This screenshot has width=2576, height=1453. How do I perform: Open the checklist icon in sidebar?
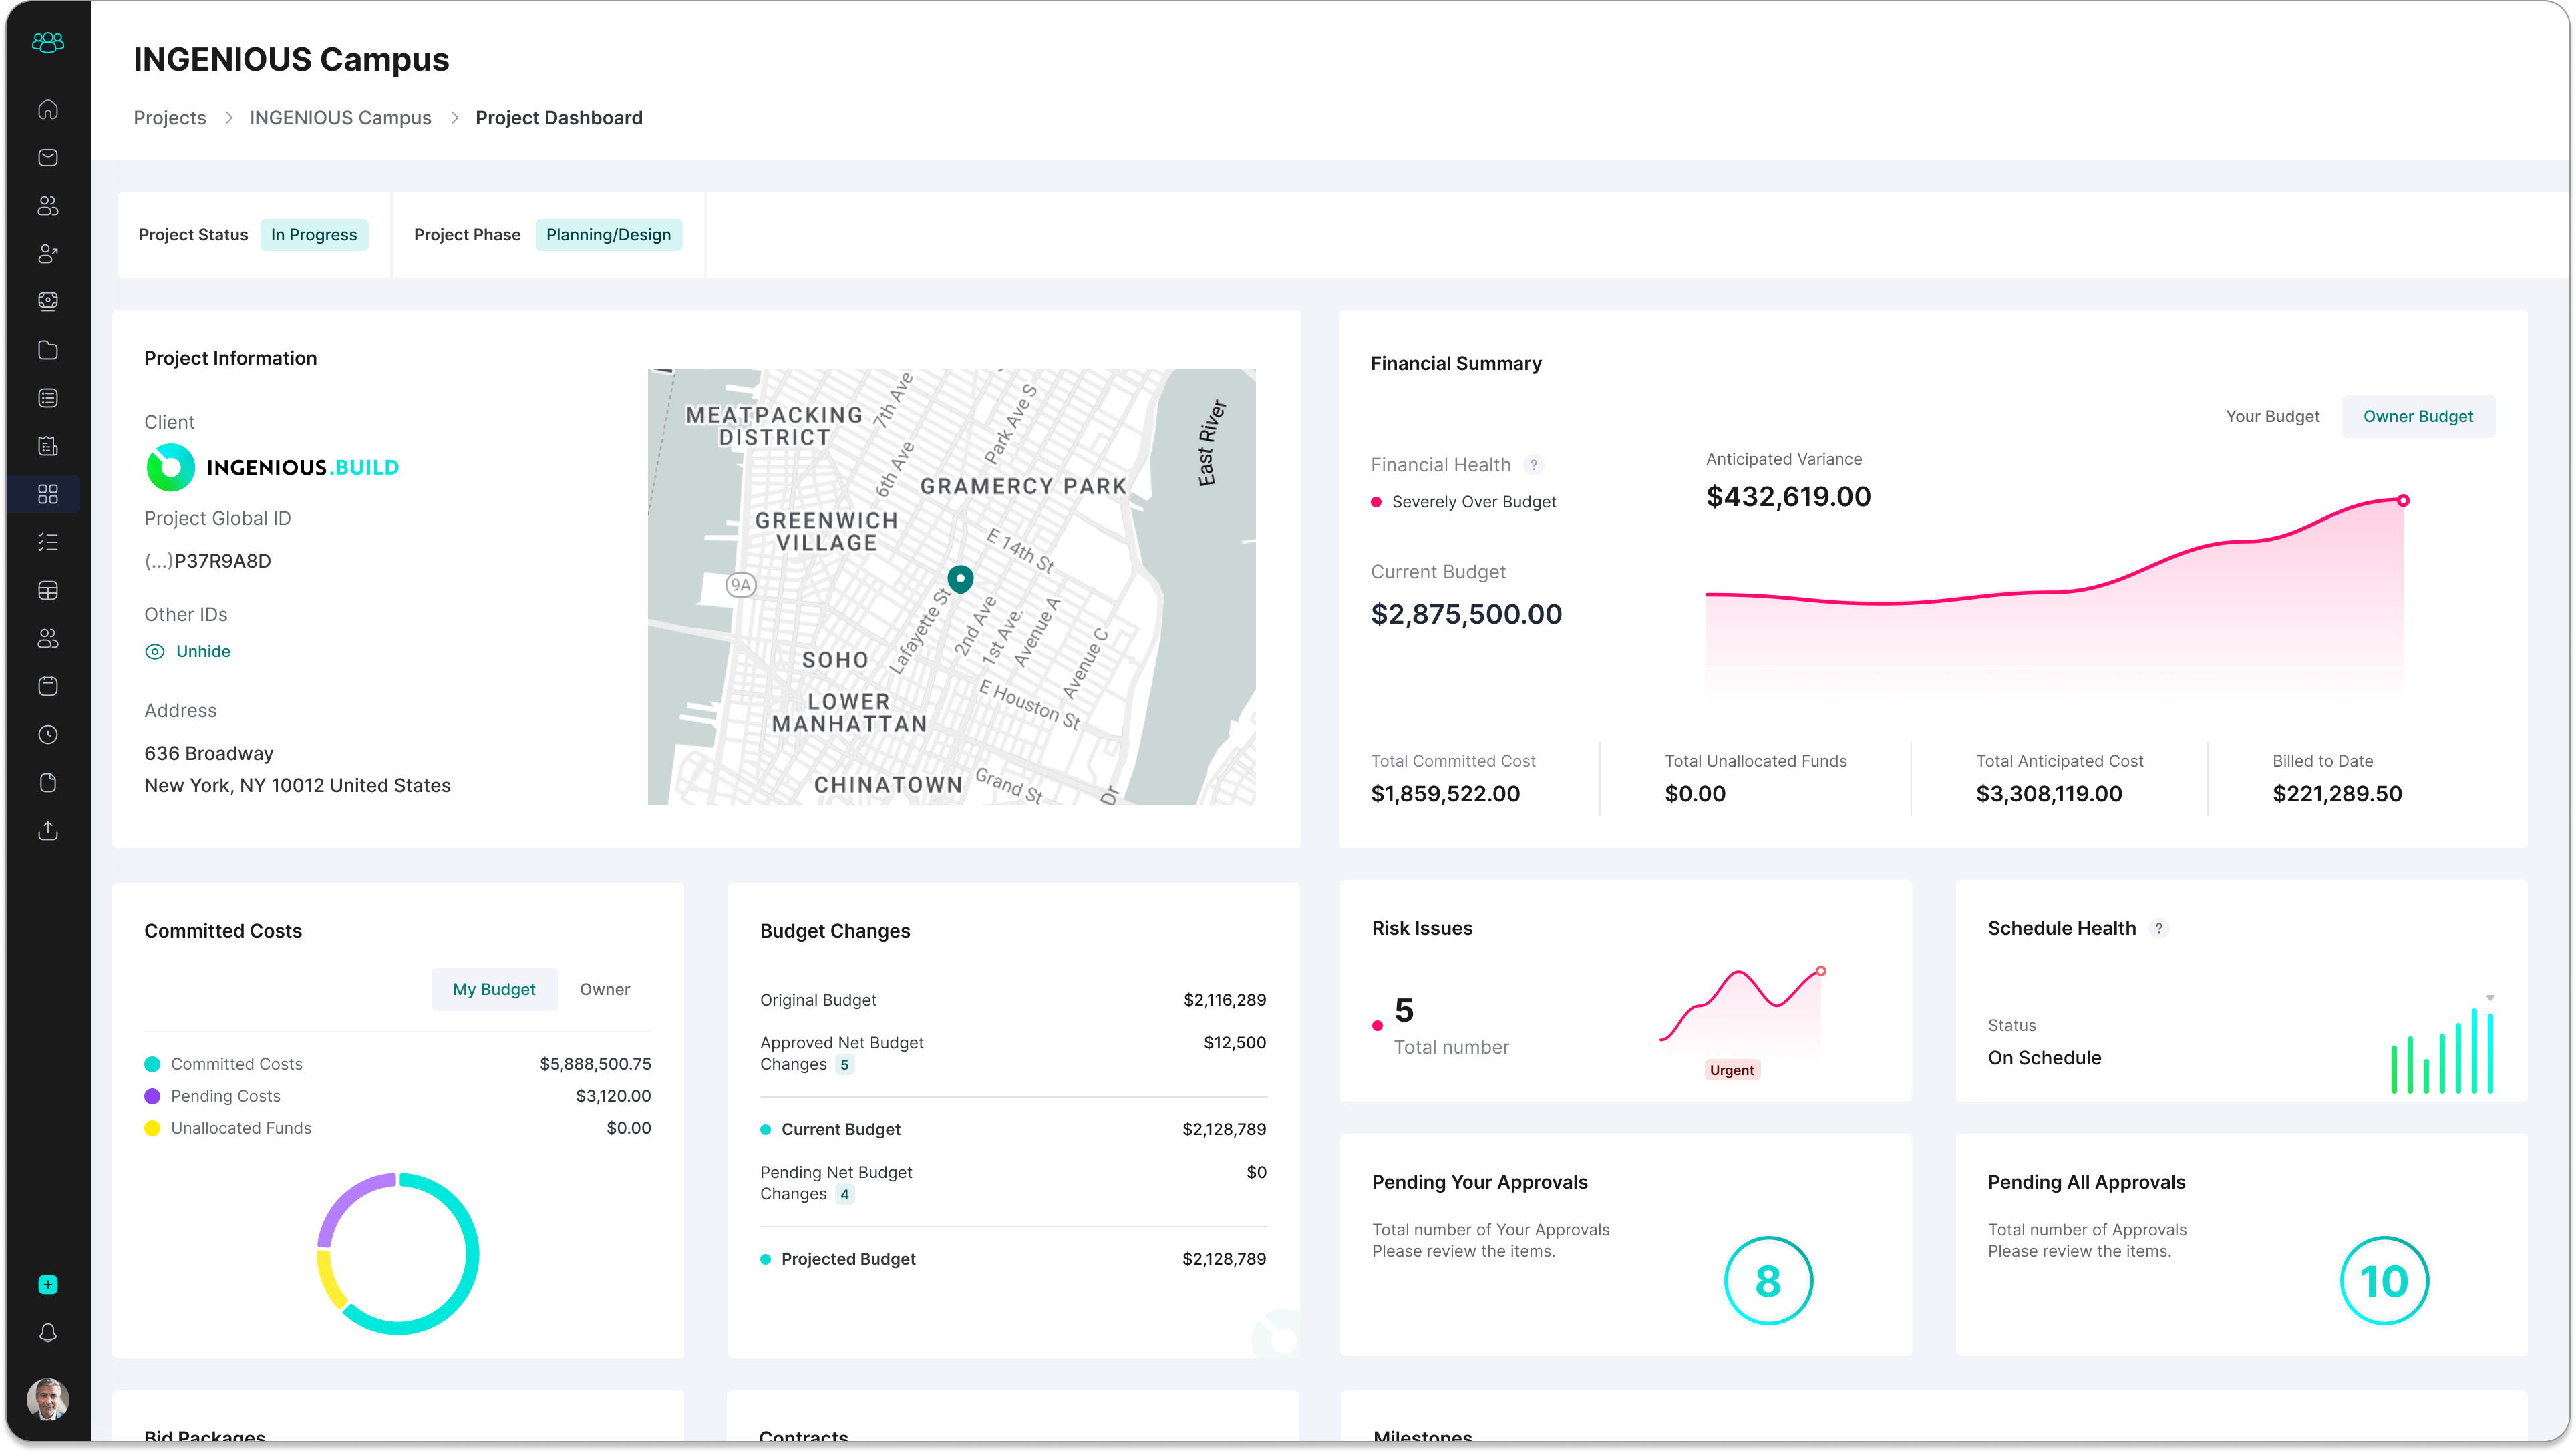48,542
